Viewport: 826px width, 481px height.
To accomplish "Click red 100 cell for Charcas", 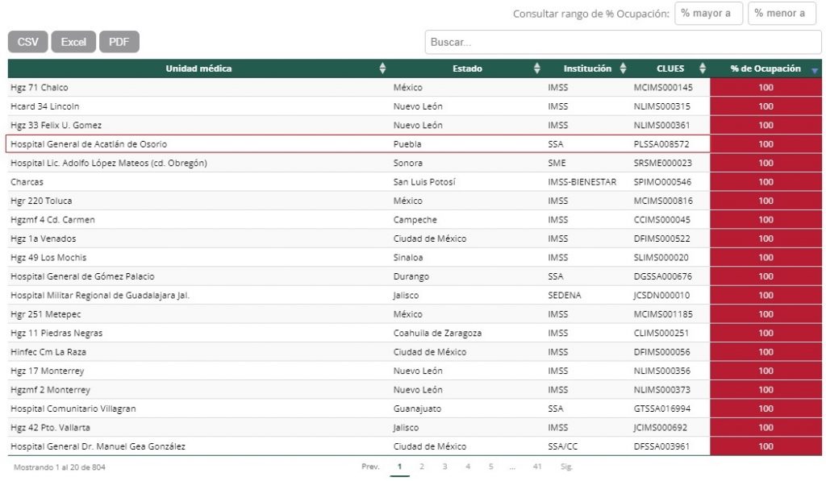I will click(766, 182).
